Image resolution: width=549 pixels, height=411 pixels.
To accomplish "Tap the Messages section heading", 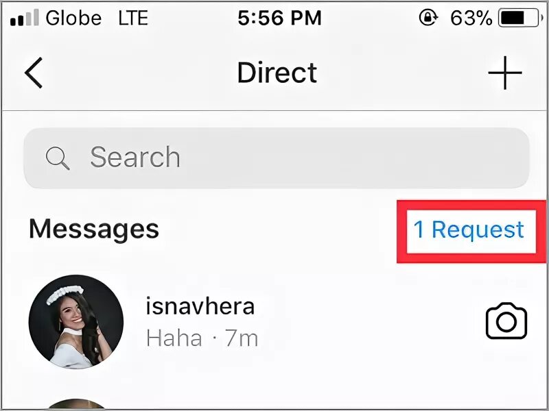I will tap(94, 229).
